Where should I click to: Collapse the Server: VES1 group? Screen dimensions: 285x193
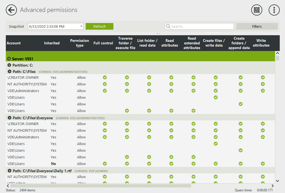(x=9, y=59)
